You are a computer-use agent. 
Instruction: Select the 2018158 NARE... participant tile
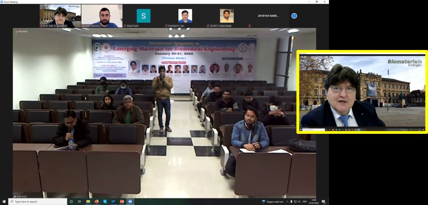(268, 16)
